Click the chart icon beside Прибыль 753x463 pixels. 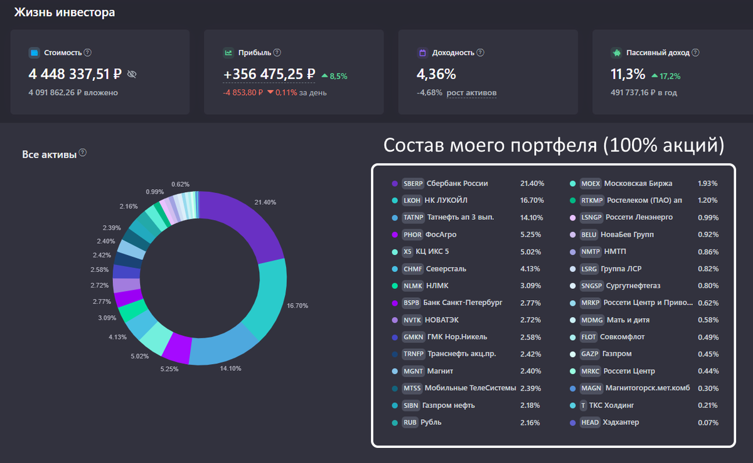pyautogui.click(x=228, y=53)
